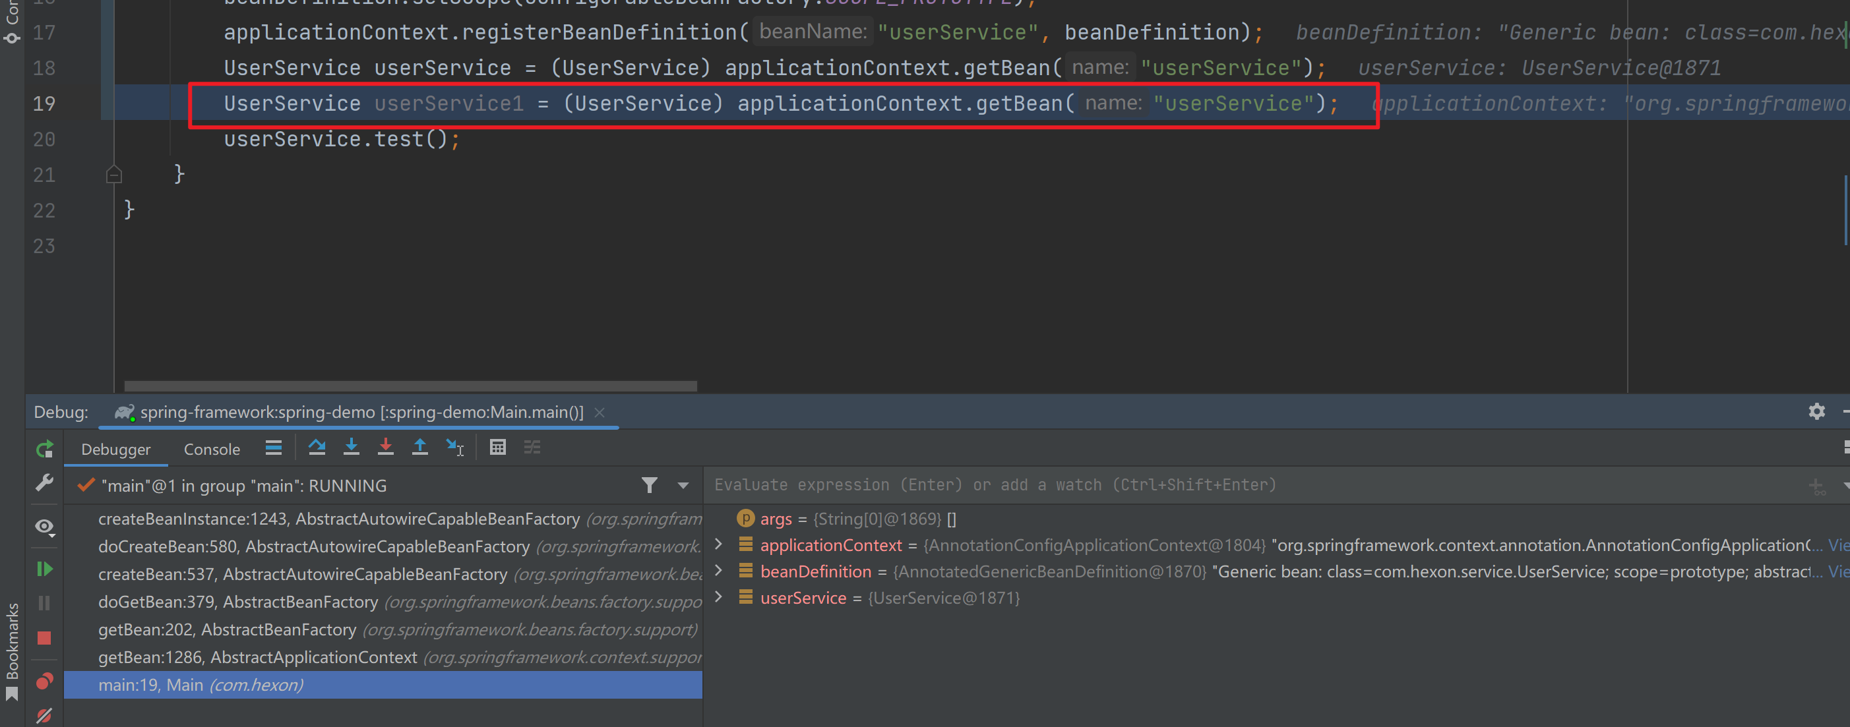Click the Run to Cursor icon
The height and width of the screenshot is (727, 1850).
(x=454, y=448)
